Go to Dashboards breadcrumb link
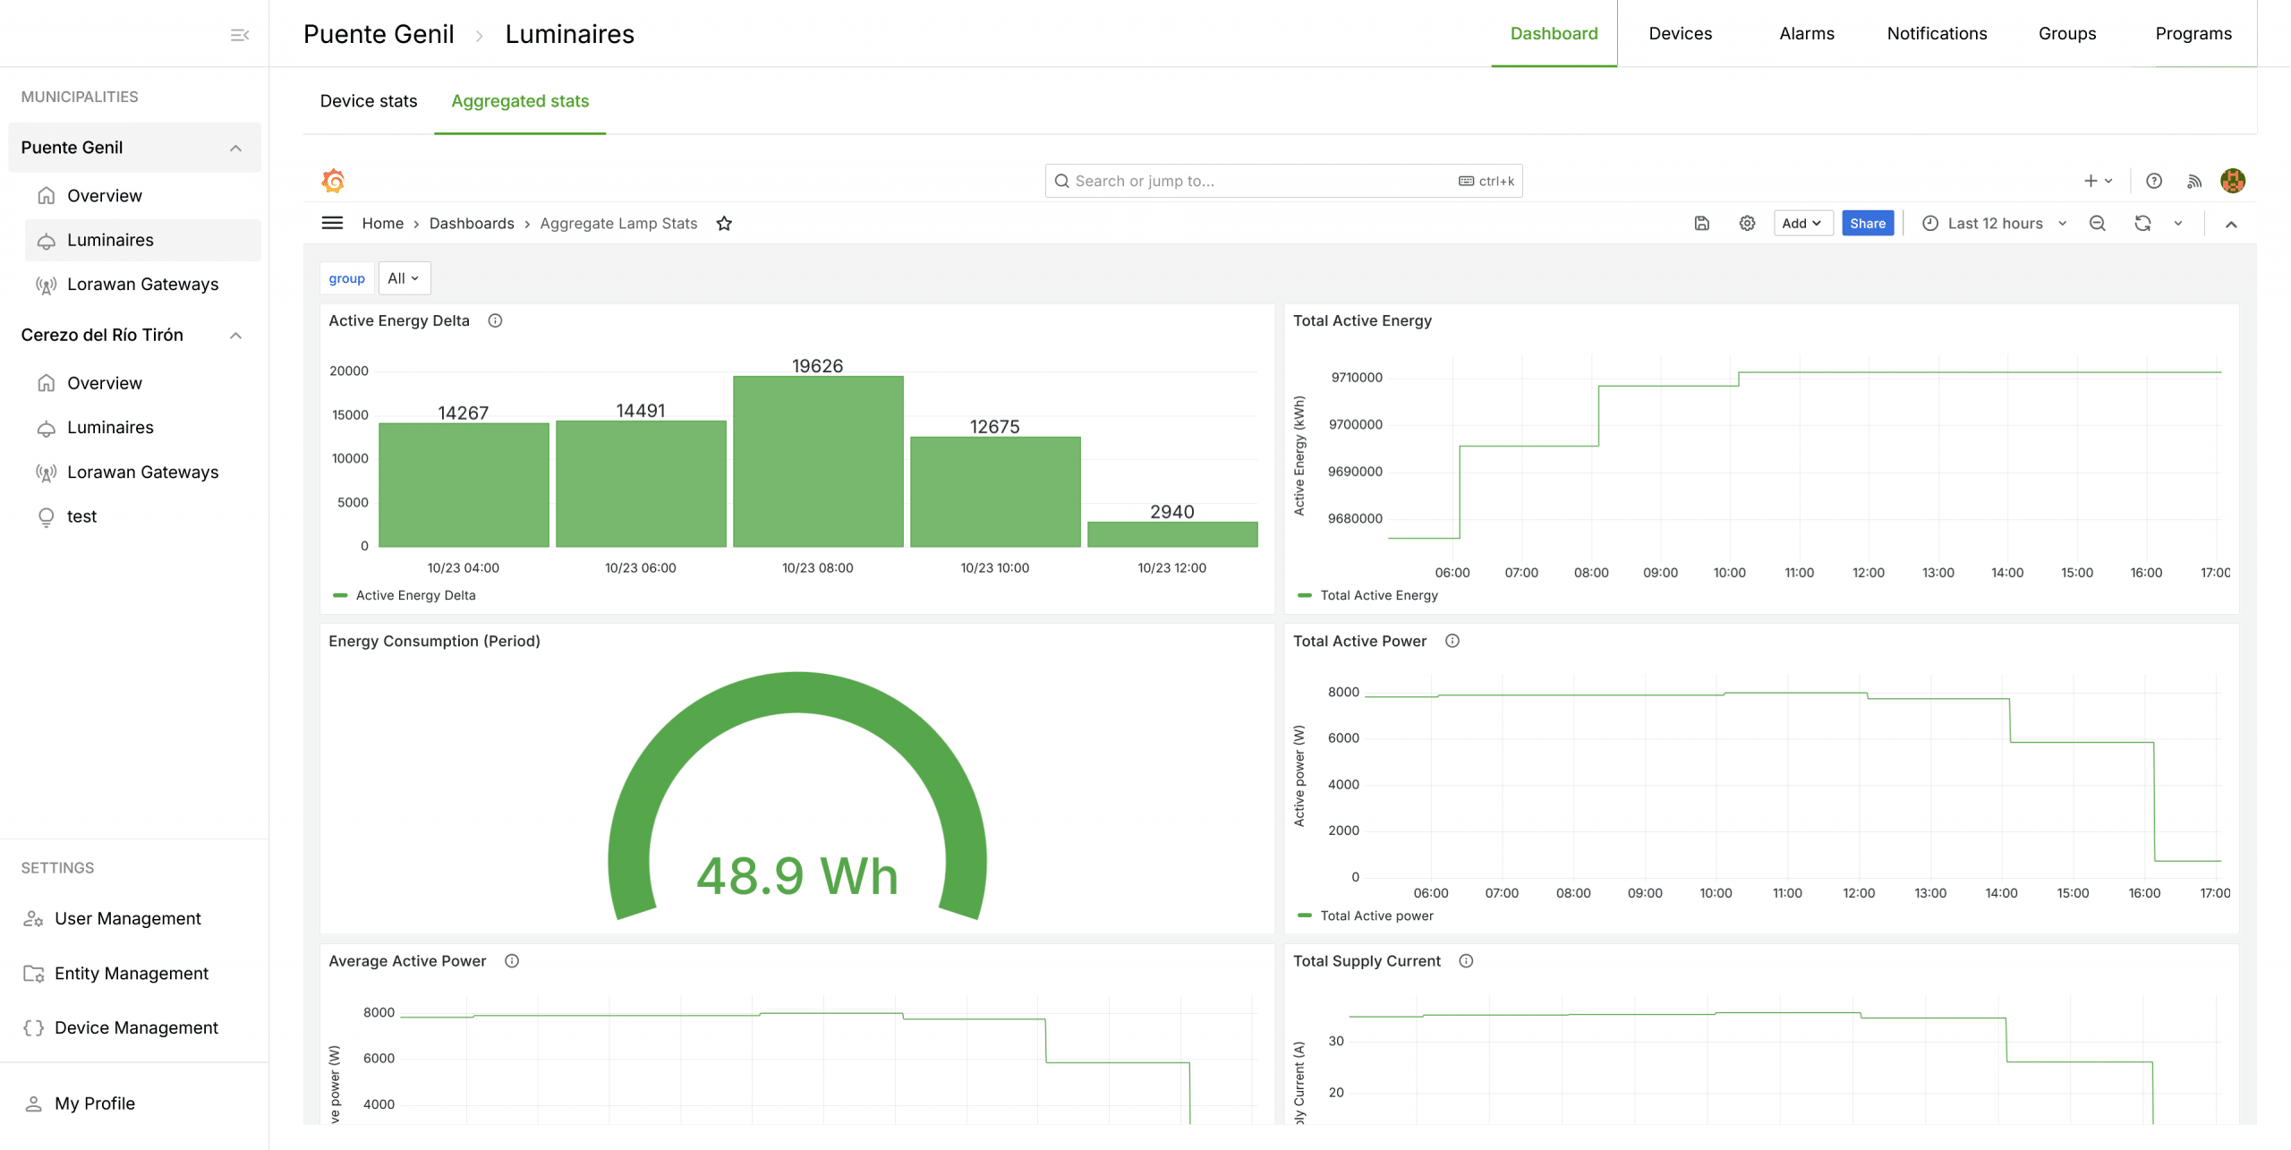Viewport: 2291px width, 1150px height. [x=471, y=224]
